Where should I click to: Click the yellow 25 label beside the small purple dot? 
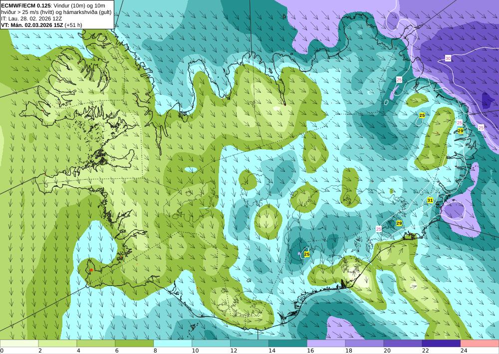307,254
